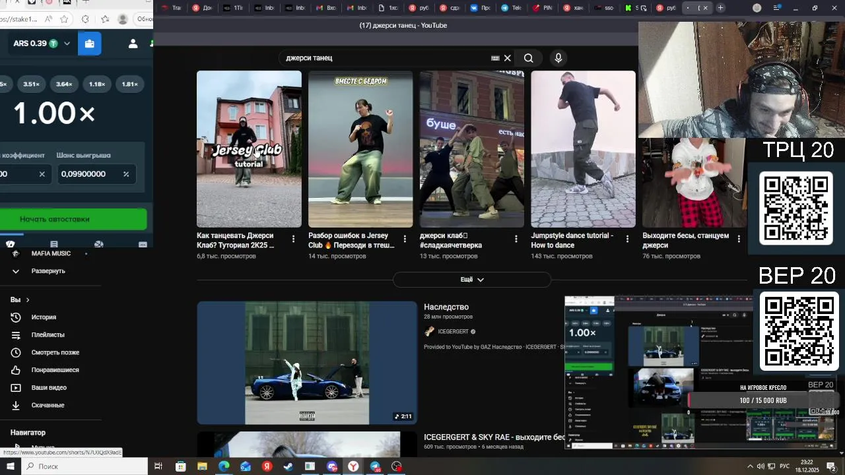Viewport: 845px width, 475px height.
Task: Open Jumpstyle dance short thumbnail
Action: coord(584,149)
